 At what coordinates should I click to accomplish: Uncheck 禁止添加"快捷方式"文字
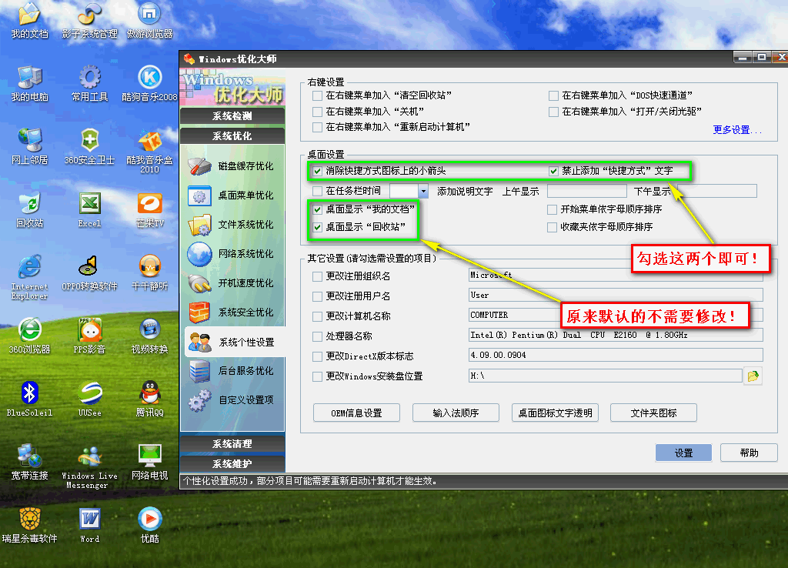pyautogui.click(x=553, y=171)
